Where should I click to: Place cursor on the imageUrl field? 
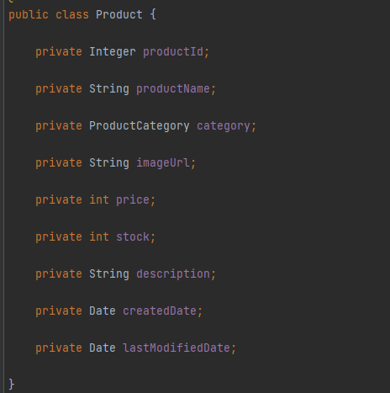tap(163, 163)
